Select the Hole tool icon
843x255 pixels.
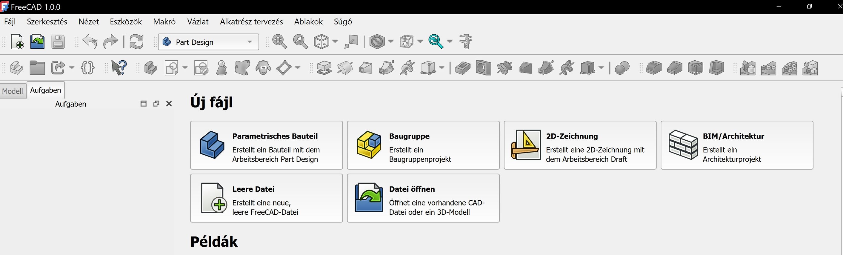point(483,68)
